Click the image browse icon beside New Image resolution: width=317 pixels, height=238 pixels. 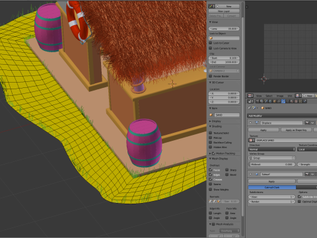tap(298, 96)
